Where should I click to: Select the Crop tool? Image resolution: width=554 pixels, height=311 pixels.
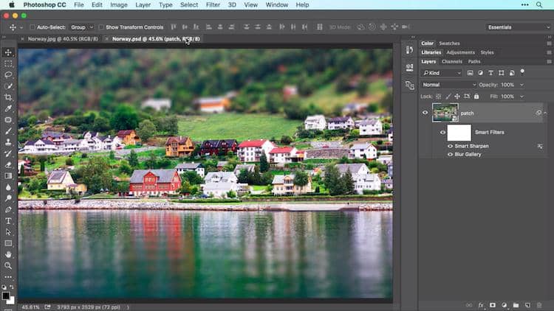coord(8,97)
